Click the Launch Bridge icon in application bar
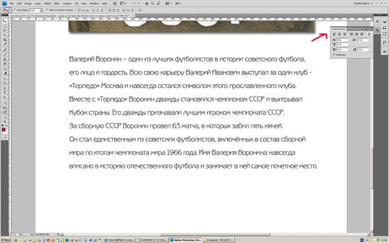The height and width of the screenshot is (243, 389). 115,3
